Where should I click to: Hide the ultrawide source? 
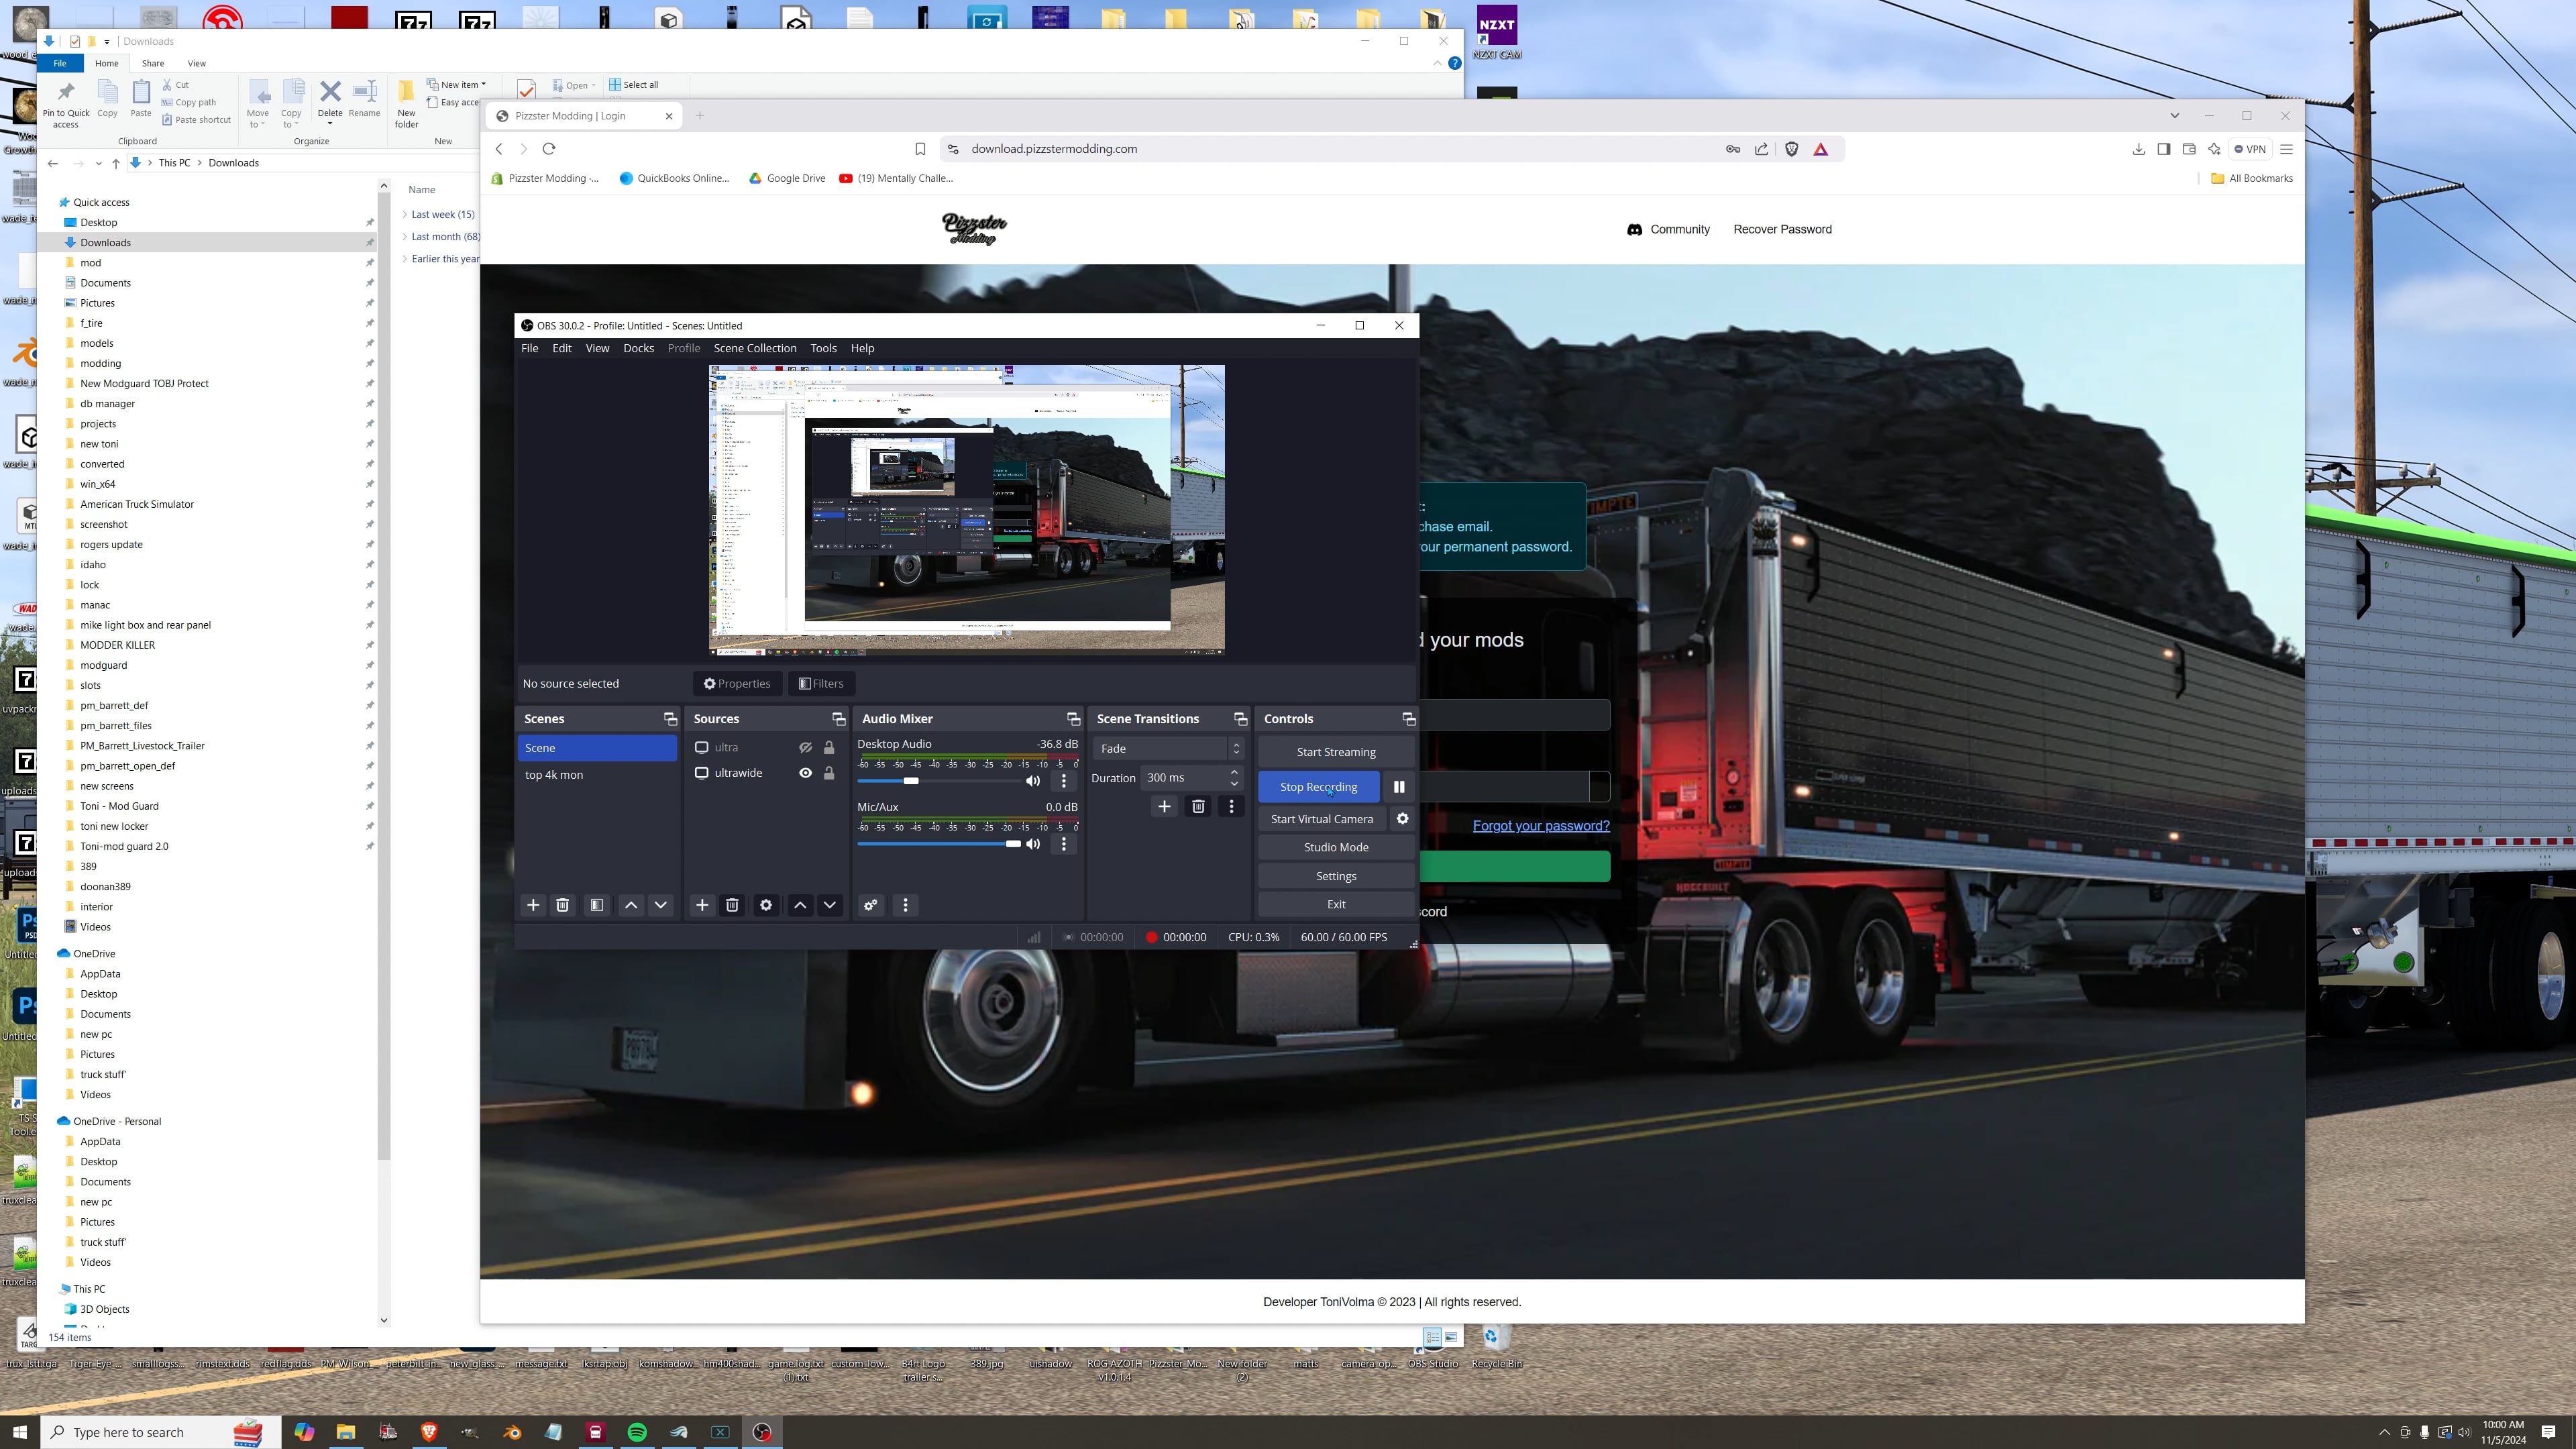(x=805, y=772)
